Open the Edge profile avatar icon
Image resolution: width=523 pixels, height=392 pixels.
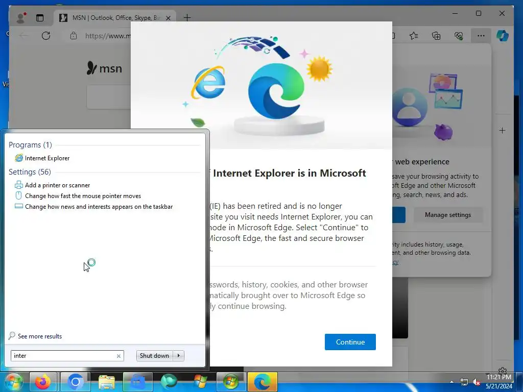click(21, 18)
